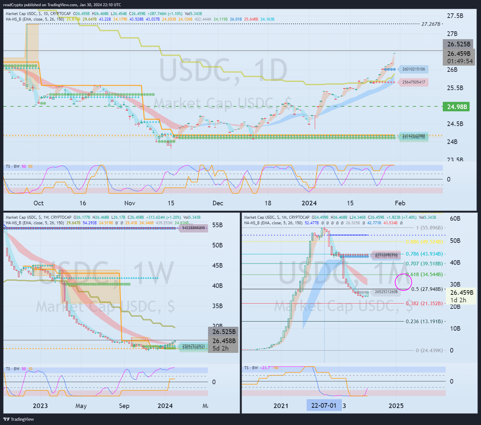Click the 30B label on the 1M axis
Image resolution: width=481 pixels, height=425 pixels.
point(455,284)
